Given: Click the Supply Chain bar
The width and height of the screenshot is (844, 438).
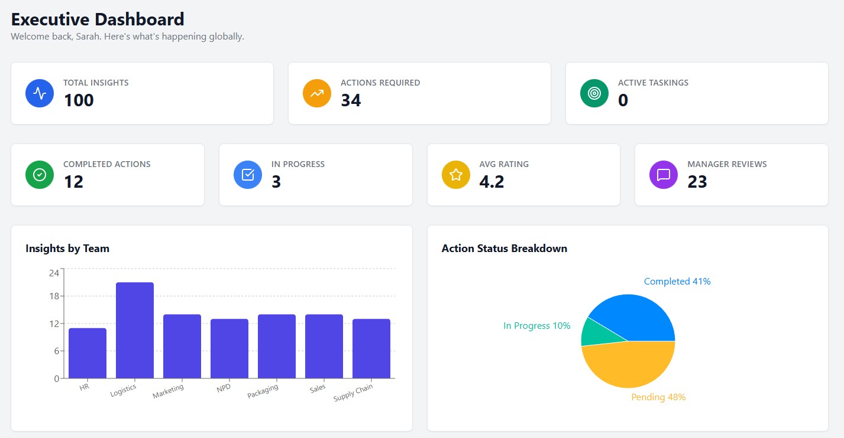Looking at the screenshot, I should click(371, 348).
